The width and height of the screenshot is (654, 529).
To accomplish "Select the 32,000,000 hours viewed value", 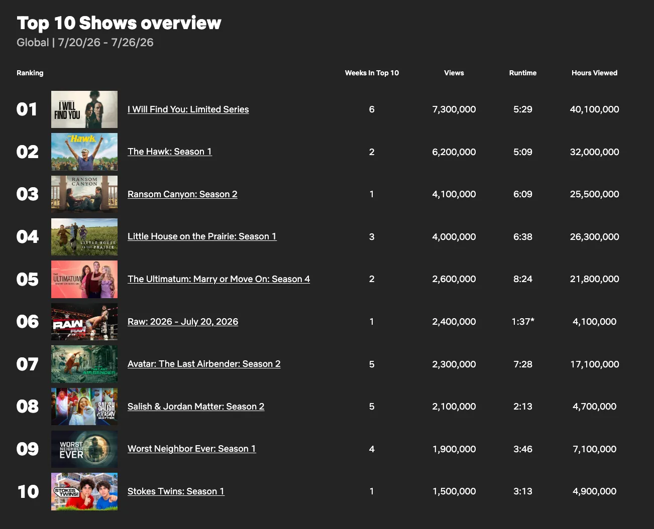I will point(594,152).
